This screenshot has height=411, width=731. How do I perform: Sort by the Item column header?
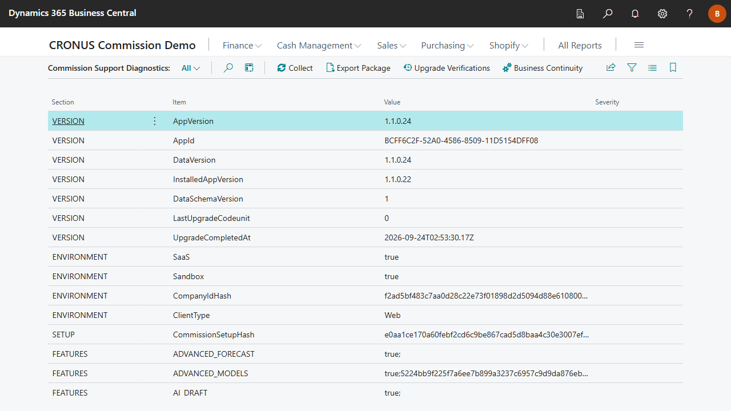coord(179,102)
